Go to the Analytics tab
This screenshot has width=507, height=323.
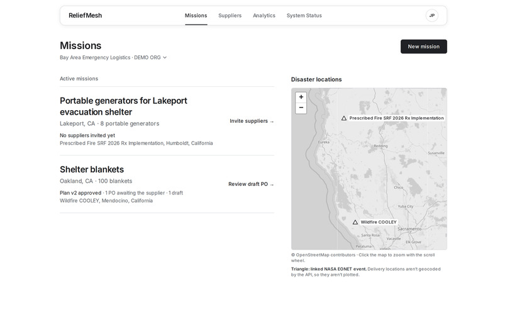[264, 16]
